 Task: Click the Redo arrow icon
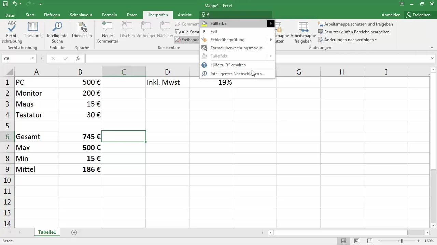click(x=29, y=4)
